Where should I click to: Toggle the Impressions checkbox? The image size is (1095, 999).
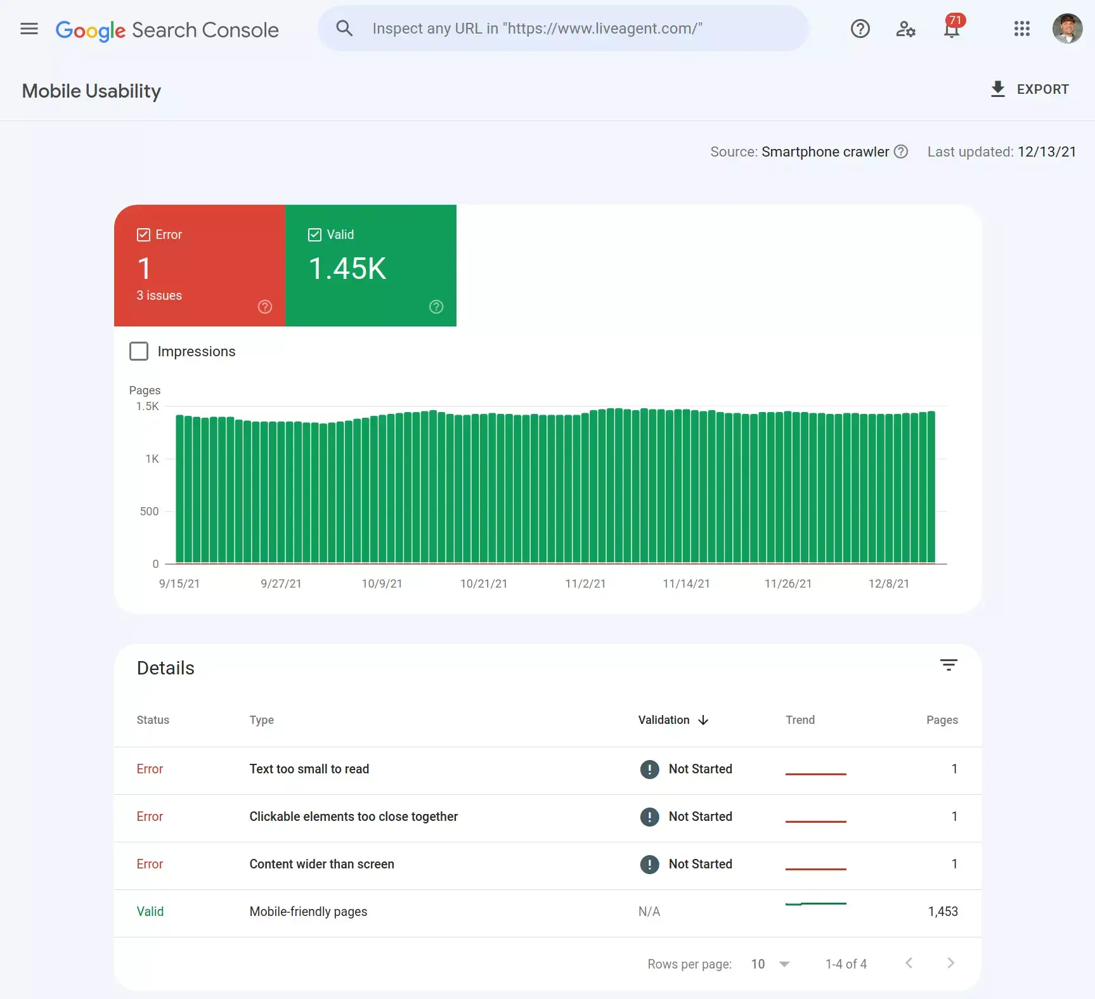point(139,351)
